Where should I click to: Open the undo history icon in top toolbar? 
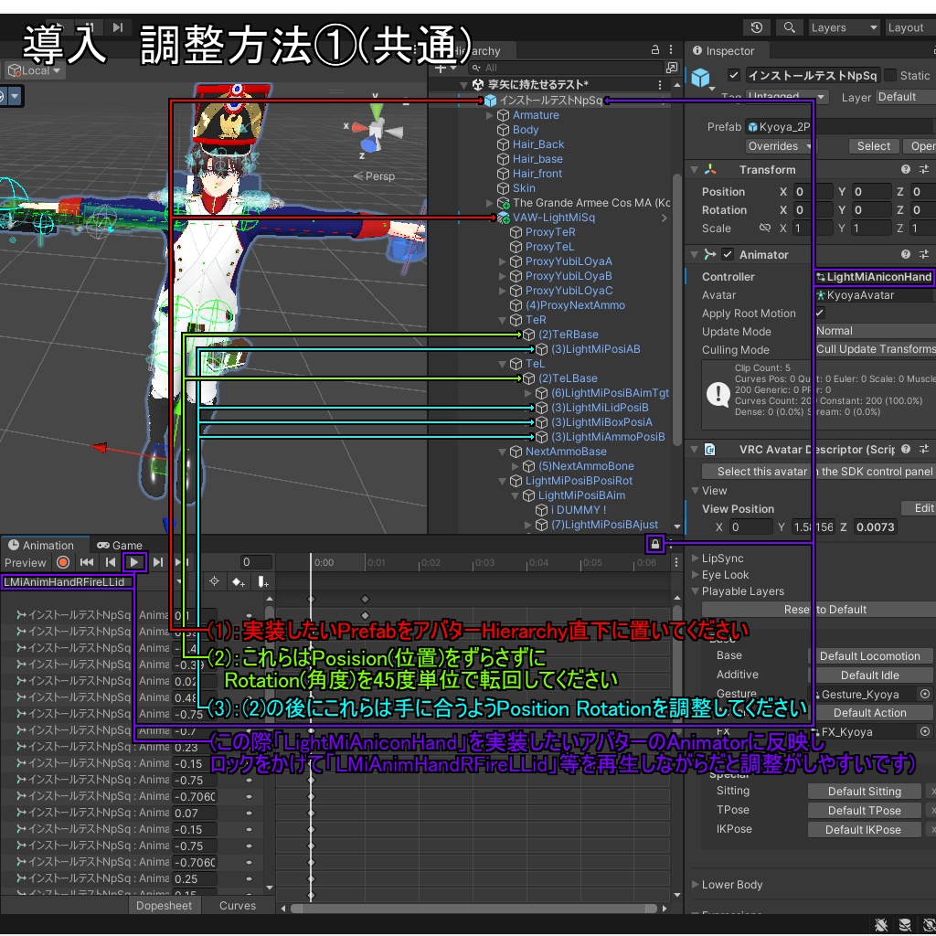[x=756, y=27]
